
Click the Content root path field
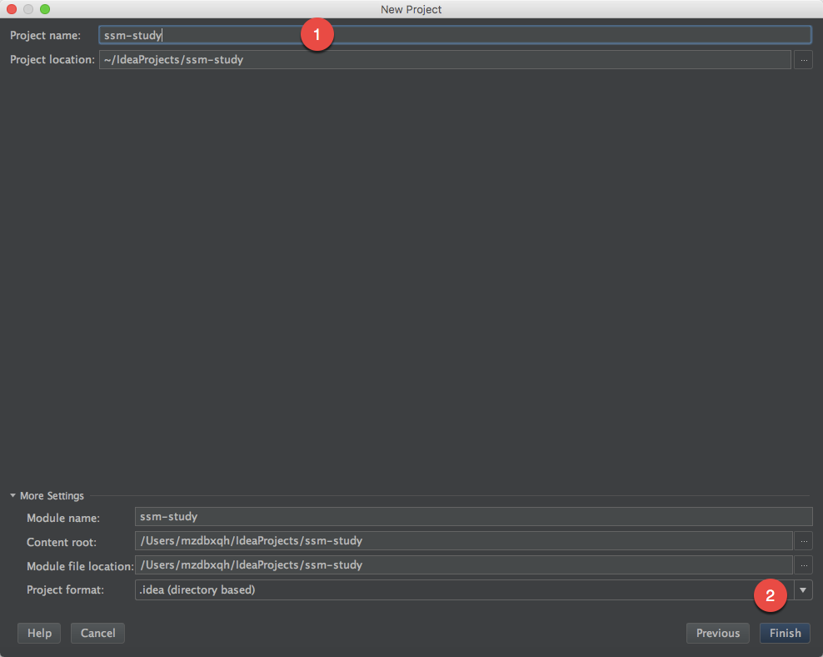click(463, 540)
